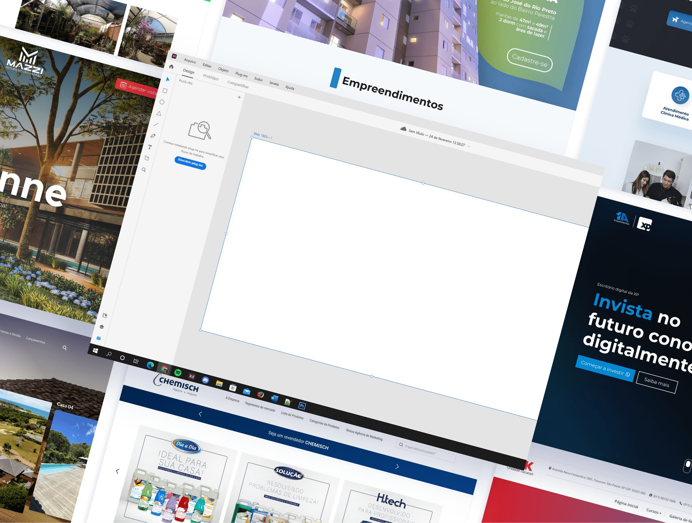Open the Editar menu in XD
Viewport: 692px width, 523px height.
click(207, 65)
